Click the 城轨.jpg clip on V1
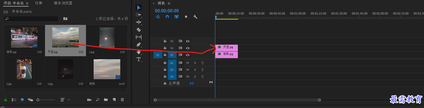424x108 pixels. (x=226, y=55)
